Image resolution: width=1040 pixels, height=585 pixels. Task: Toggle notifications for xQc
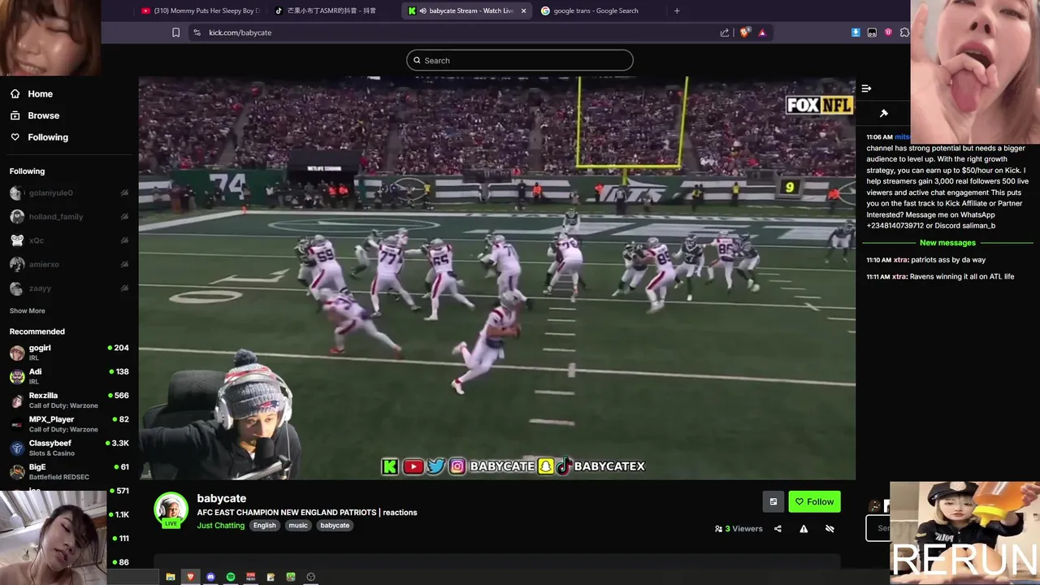pyautogui.click(x=124, y=240)
